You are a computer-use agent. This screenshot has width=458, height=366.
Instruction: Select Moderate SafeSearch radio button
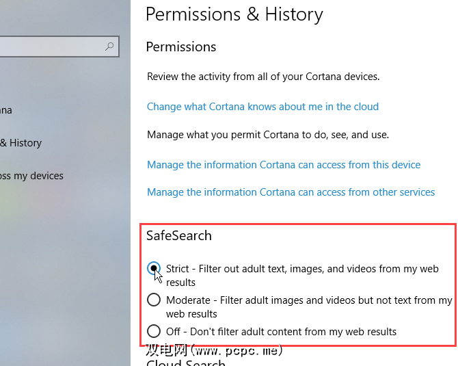(x=154, y=300)
